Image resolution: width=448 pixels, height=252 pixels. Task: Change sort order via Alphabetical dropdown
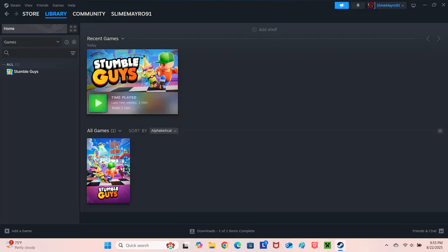click(x=164, y=130)
